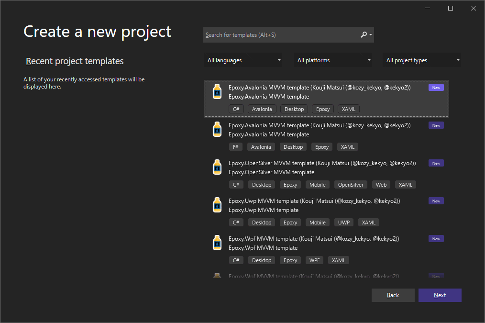Click XAML tag on Epoxy.OpenSilver template
485x323 pixels.
pos(406,185)
